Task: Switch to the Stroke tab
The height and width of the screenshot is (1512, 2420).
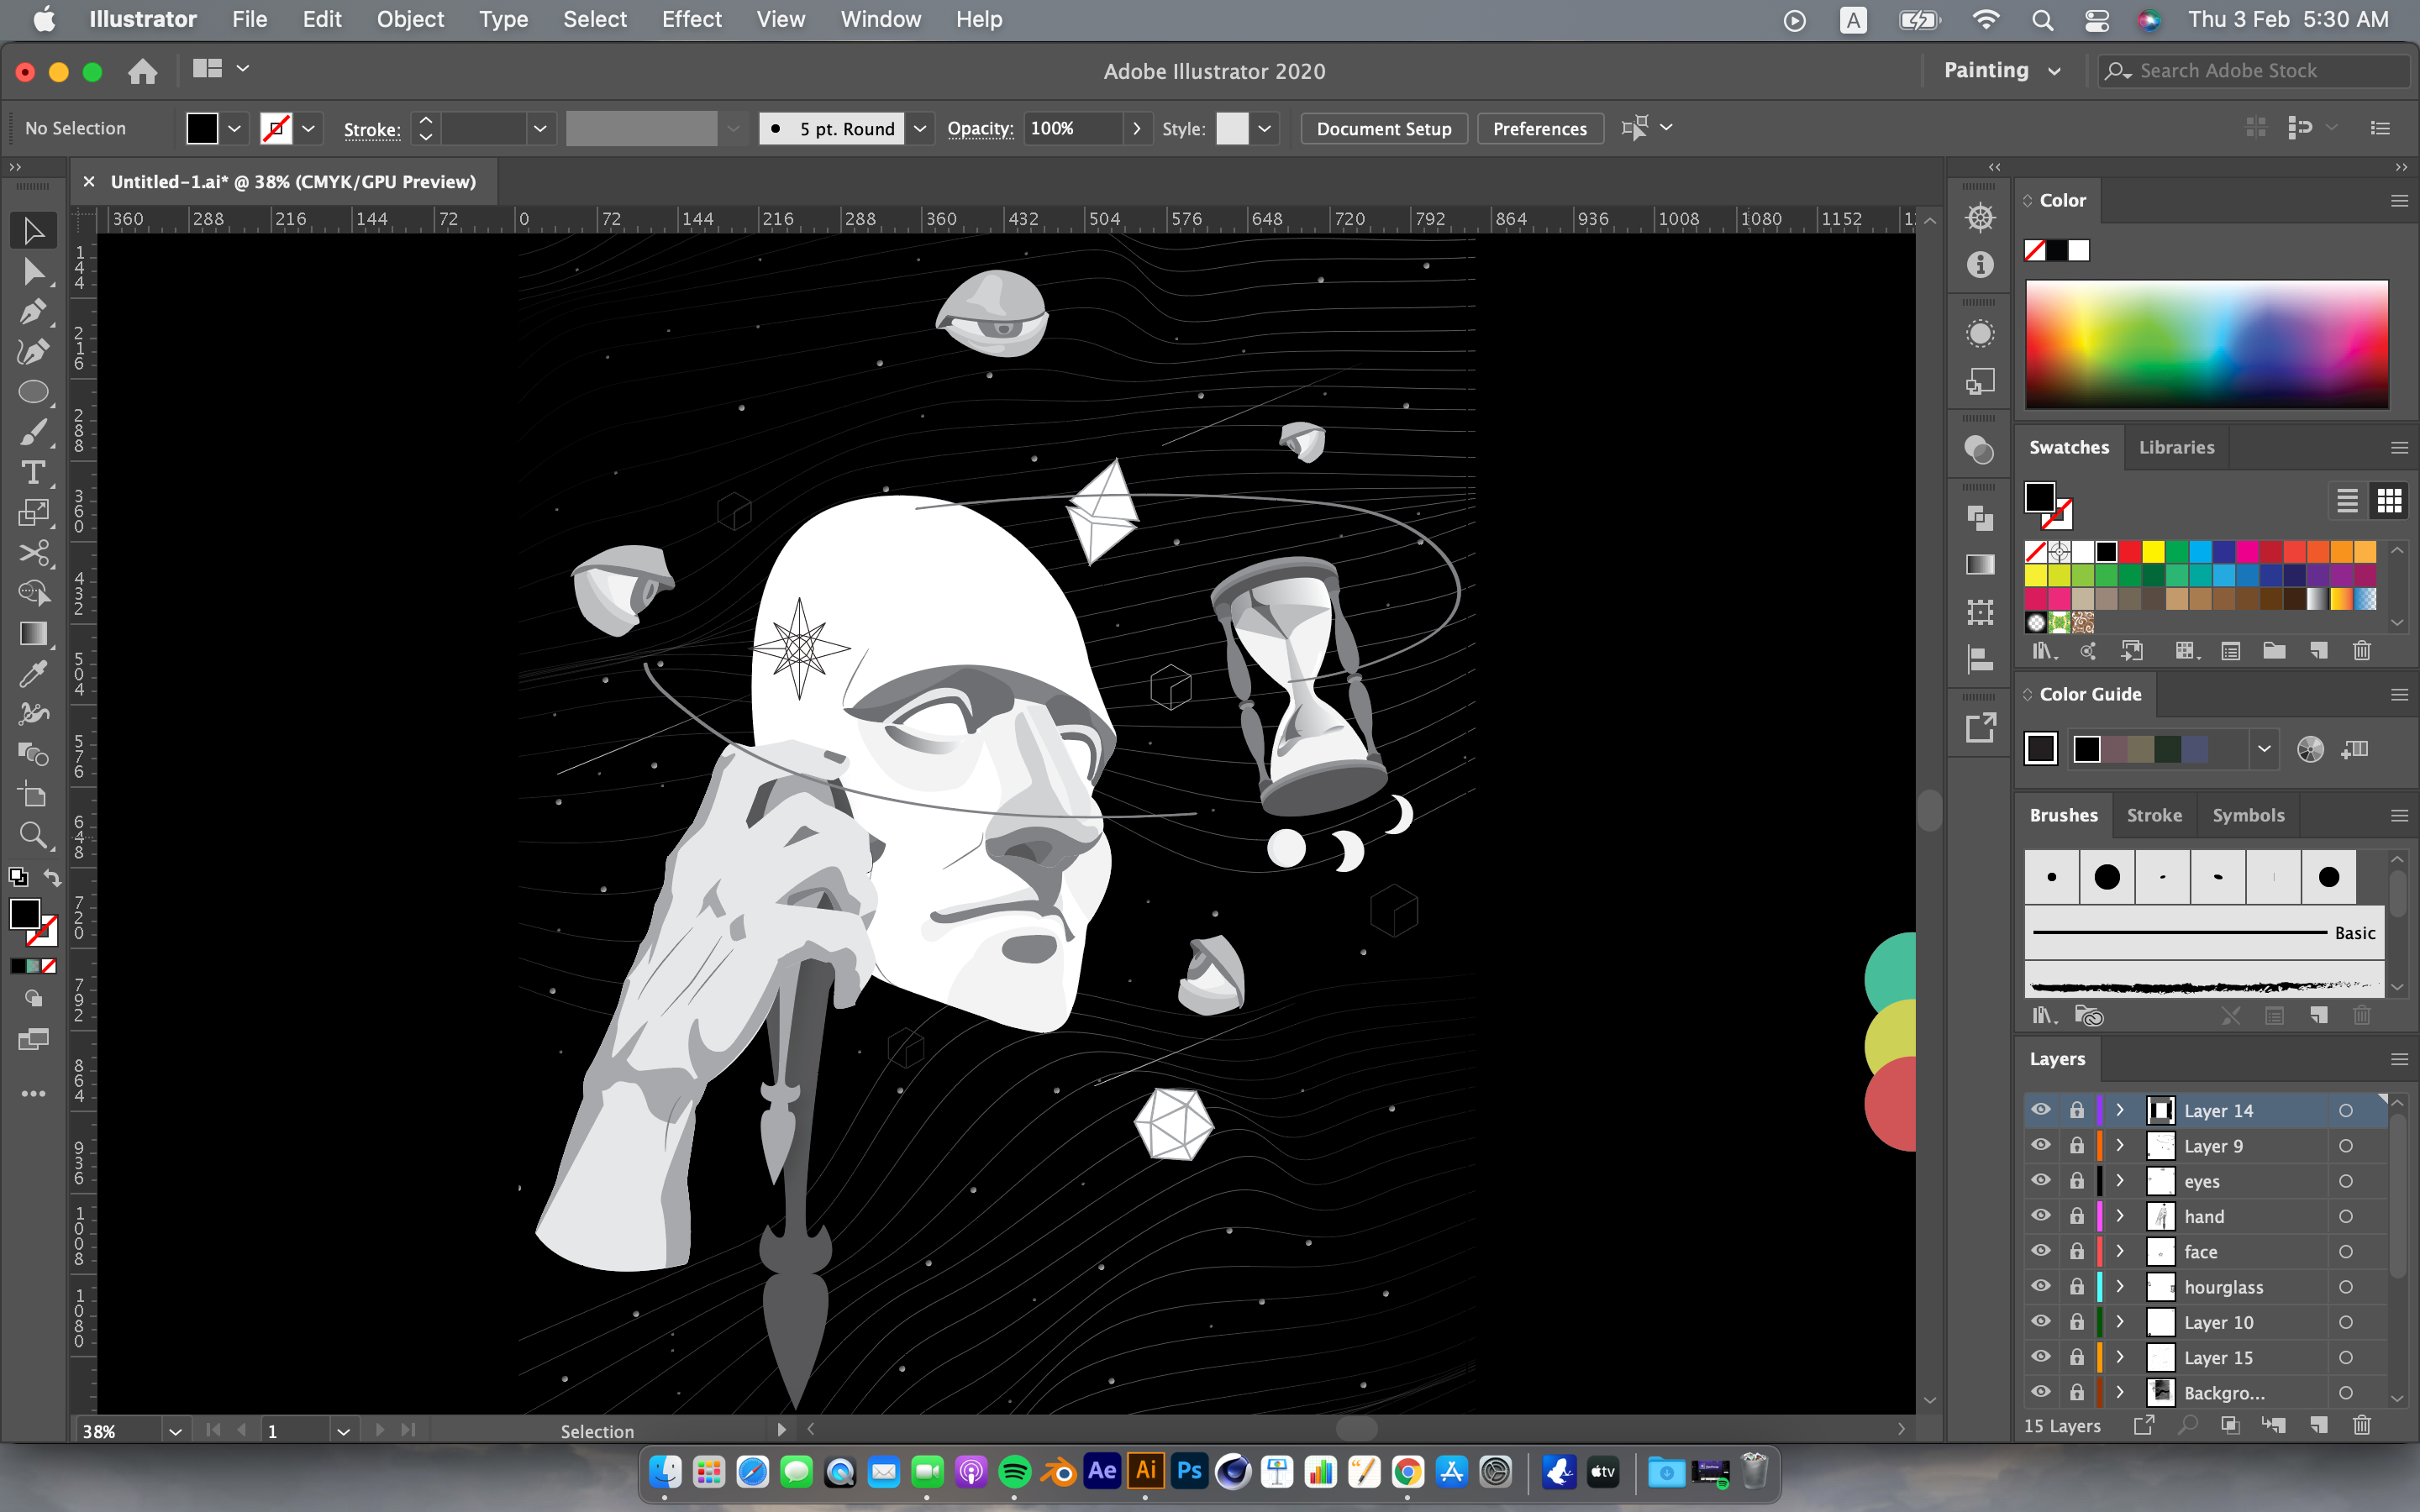Action: (2153, 815)
